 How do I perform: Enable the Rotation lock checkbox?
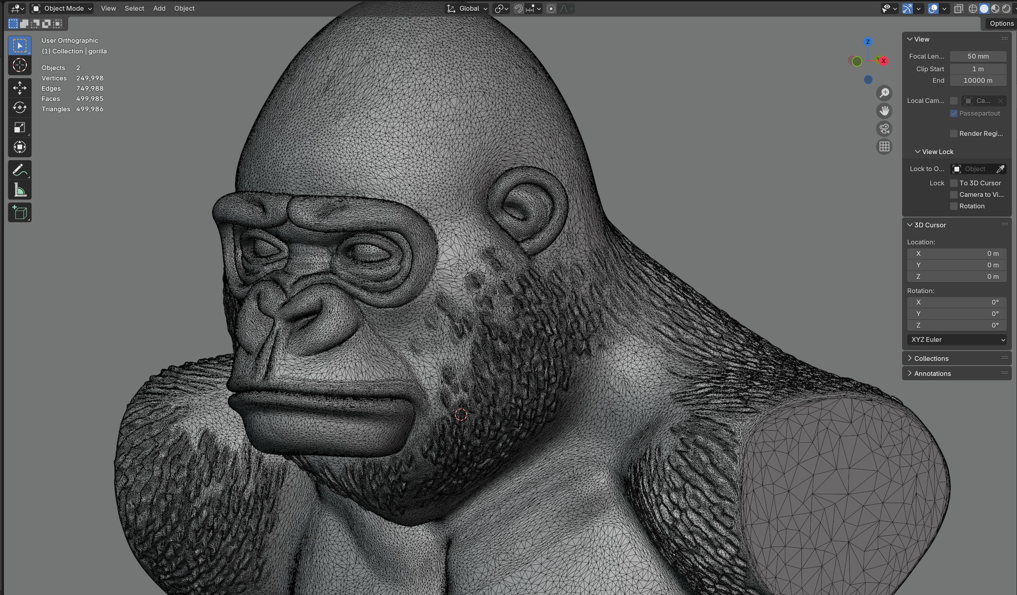pos(954,206)
